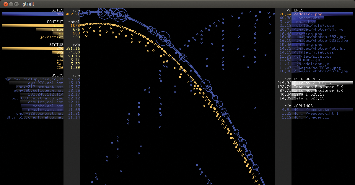This screenshot has width=355, height=185.
Task: Select user dyn-547.dialup.xtra.co.nz
Action: tap(34, 79)
